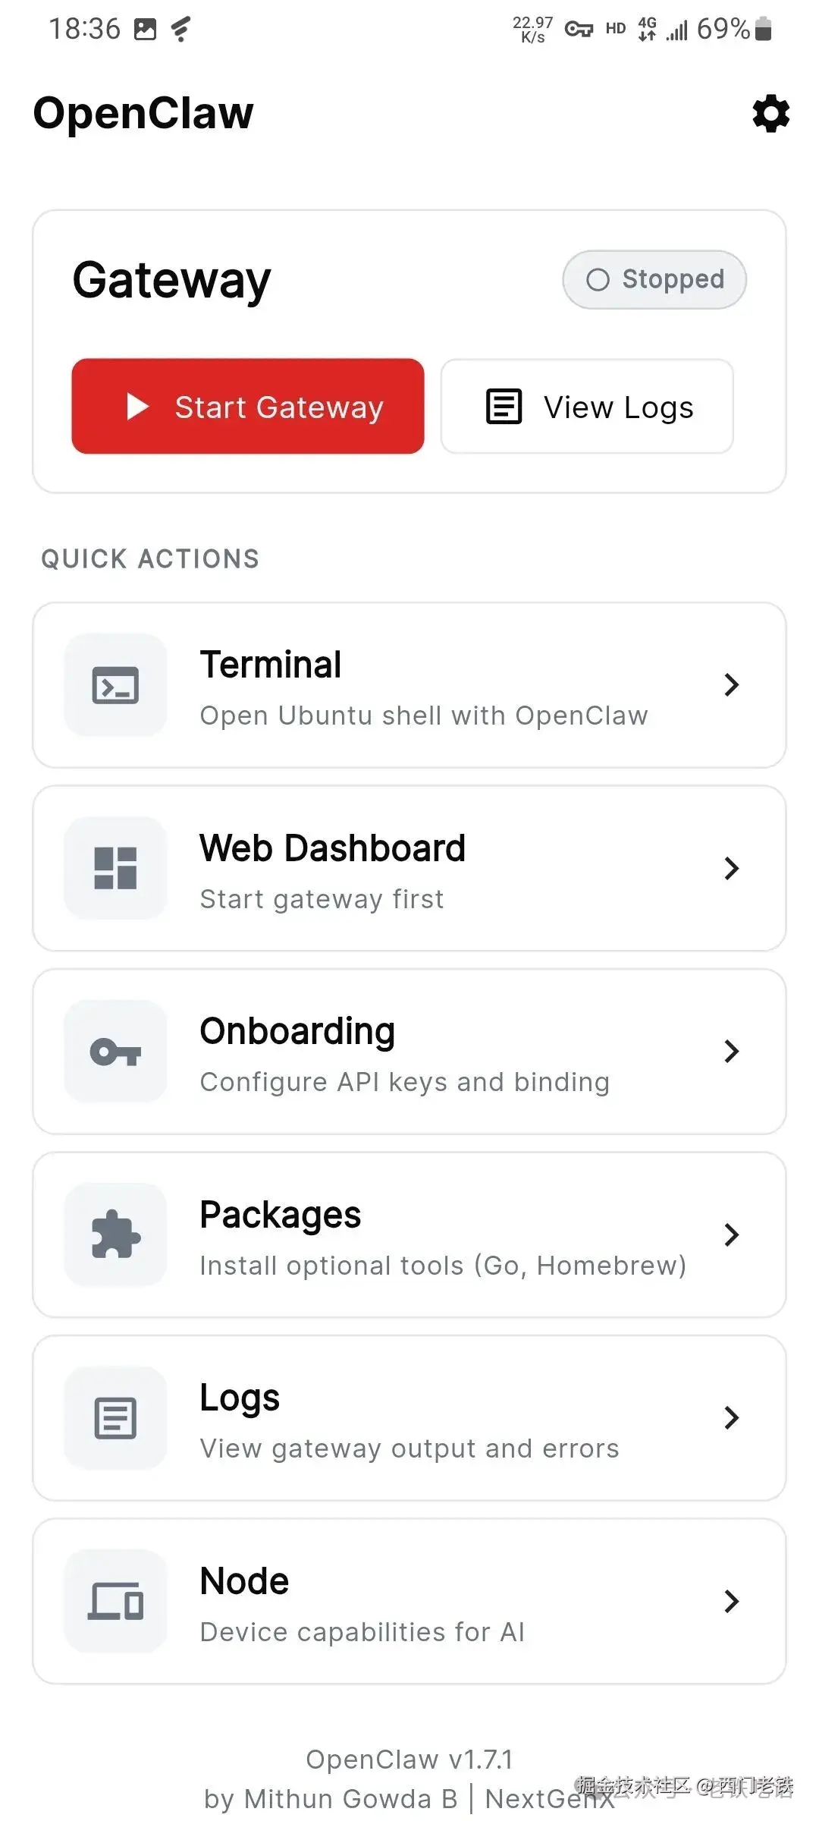Tap the Onboarding key icon
819x1821 pixels.
pyautogui.click(x=115, y=1052)
